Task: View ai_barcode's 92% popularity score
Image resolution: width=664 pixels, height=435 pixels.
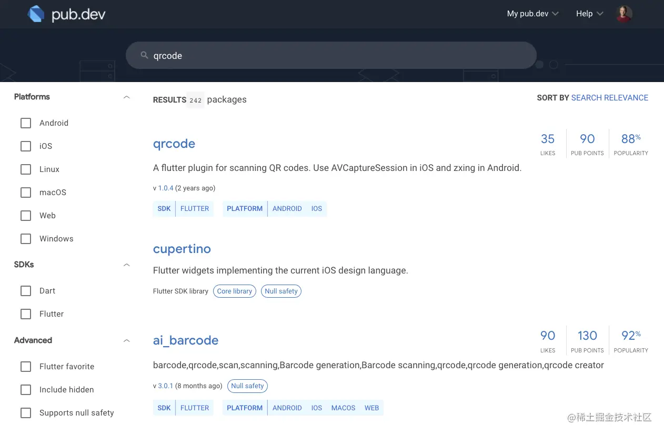Action: 631,340
